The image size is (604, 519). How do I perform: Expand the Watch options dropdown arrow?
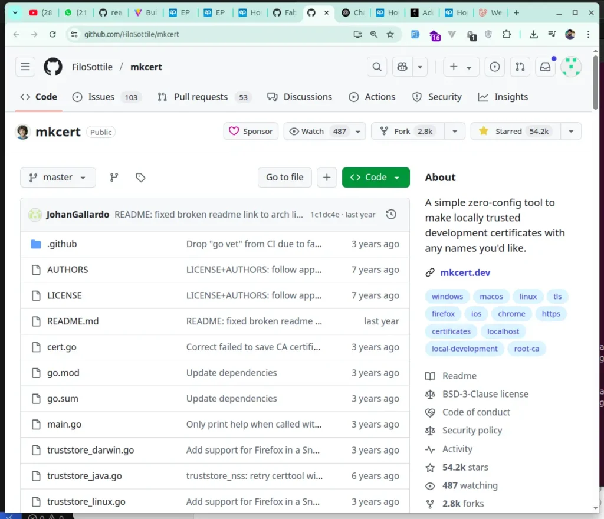click(358, 132)
